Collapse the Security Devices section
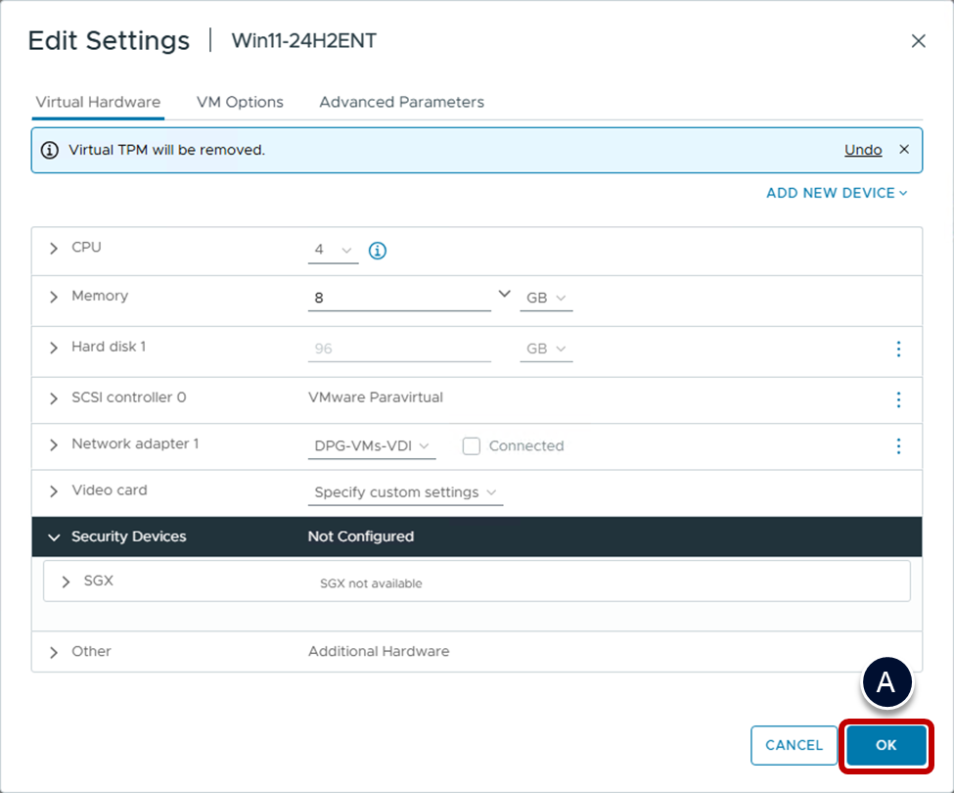954x793 pixels. tap(54, 537)
